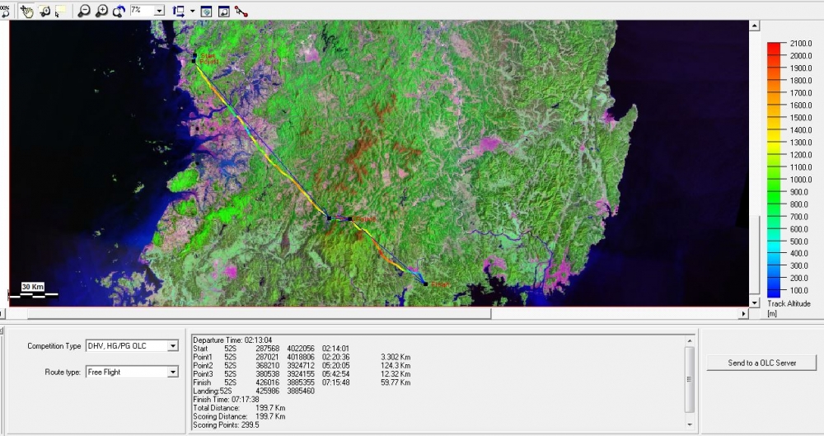Screen dimensions: 824x436
Task: Select the pan hand tool
Action: click(x=26, y=11)
